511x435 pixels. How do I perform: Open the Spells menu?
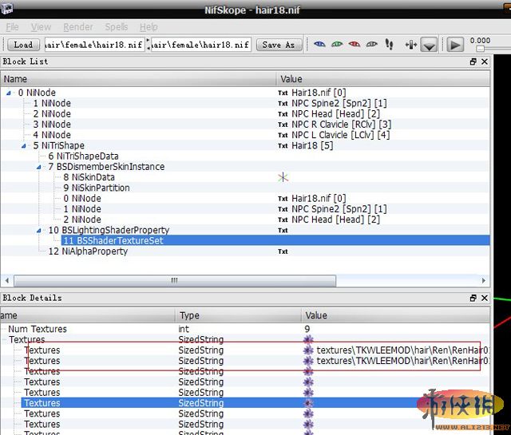pyautogui.click(x=116, y=27)
